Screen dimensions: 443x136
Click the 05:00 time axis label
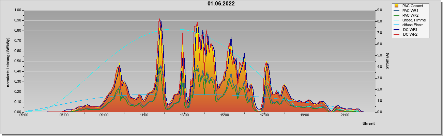coord(24,115)
